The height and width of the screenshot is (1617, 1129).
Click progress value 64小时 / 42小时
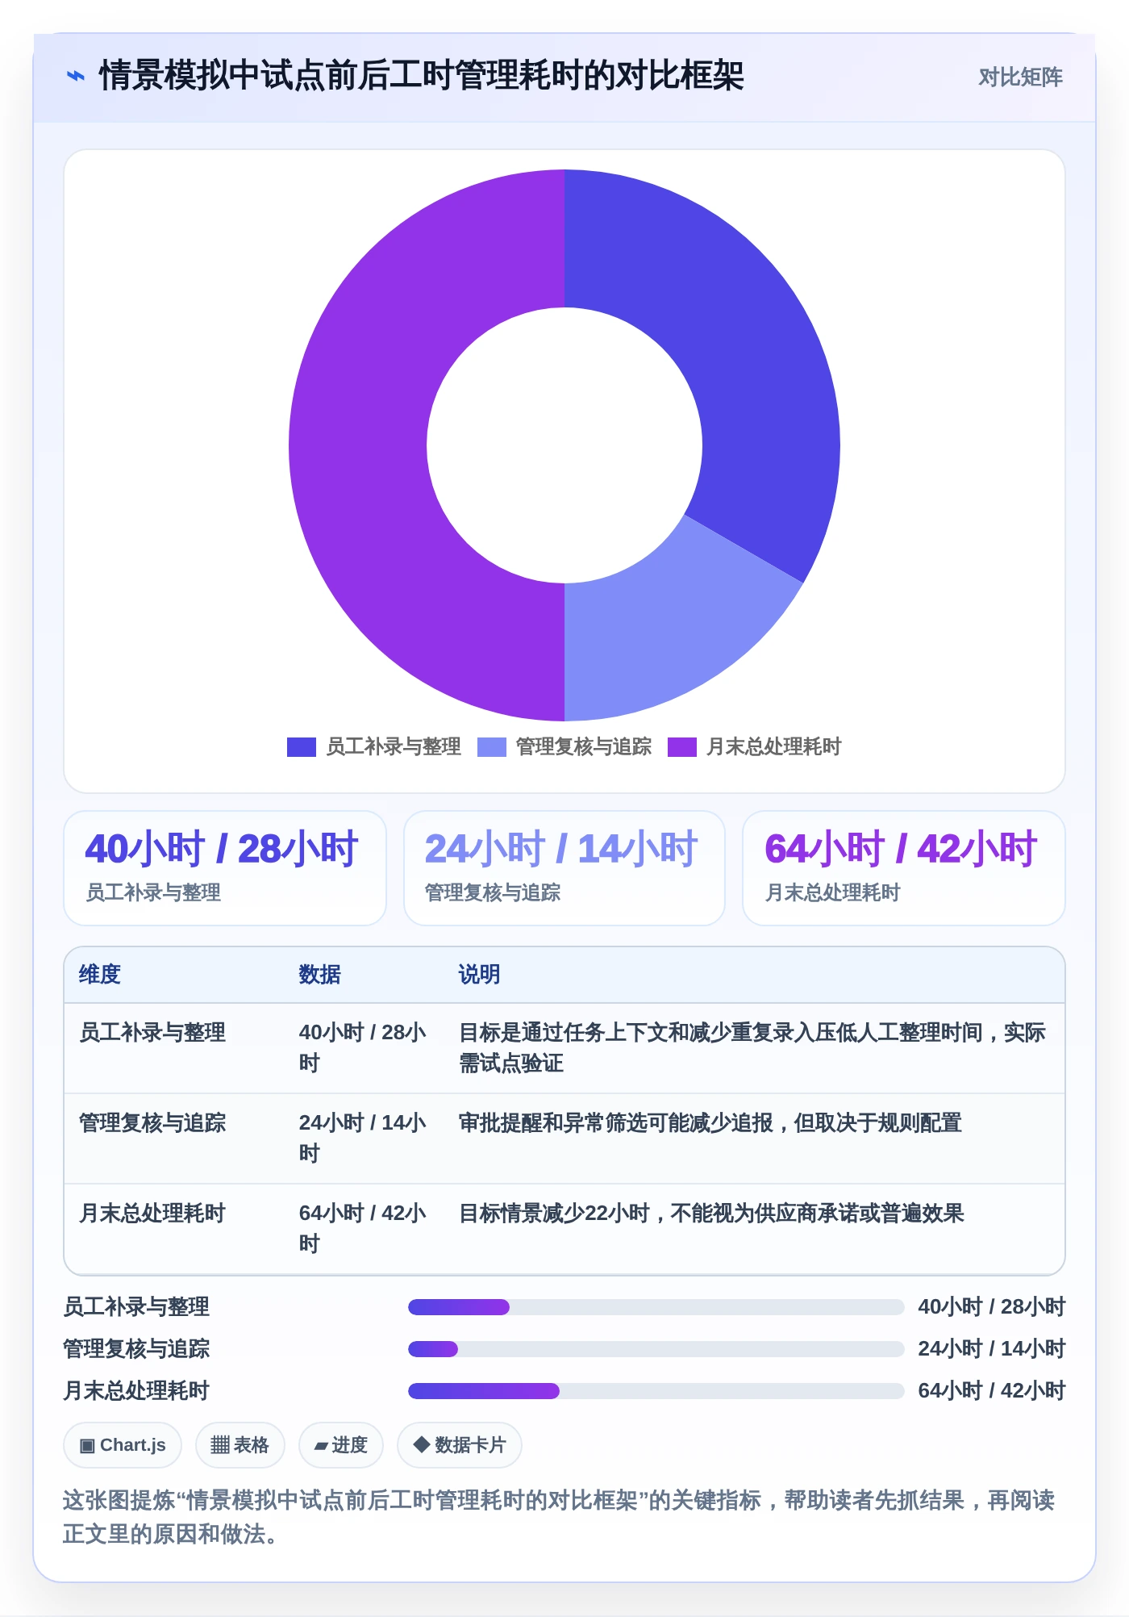(x=992, y=1391)
